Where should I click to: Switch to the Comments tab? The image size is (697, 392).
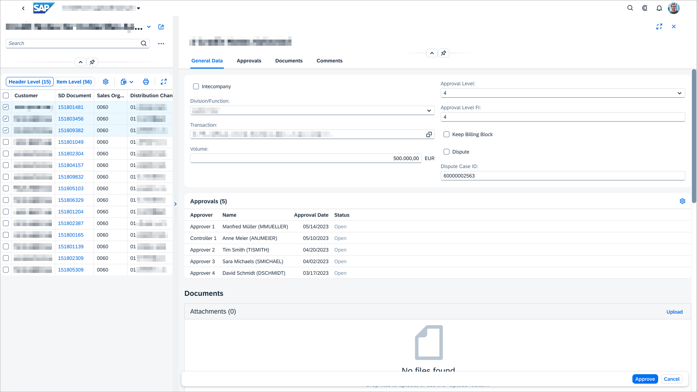click(x=329, y=61)
